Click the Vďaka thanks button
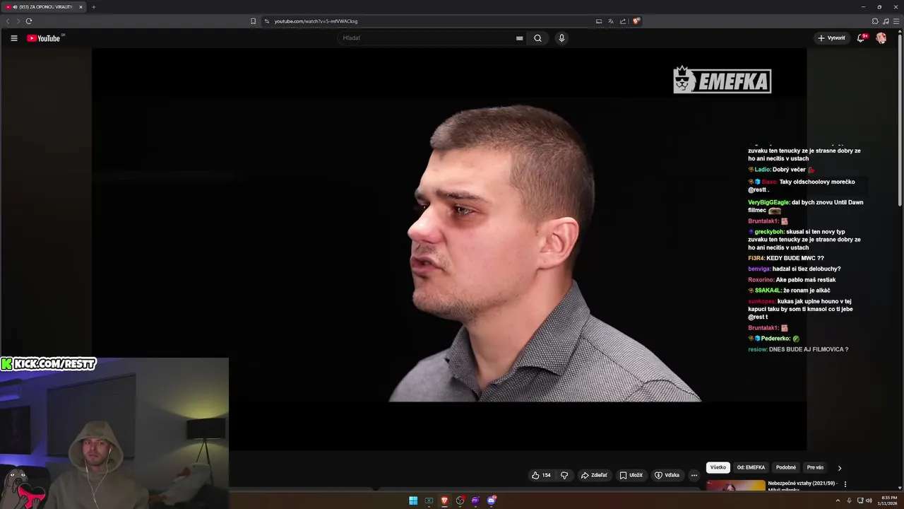Viewport: 904px width, 509px height. coord(667,475)
